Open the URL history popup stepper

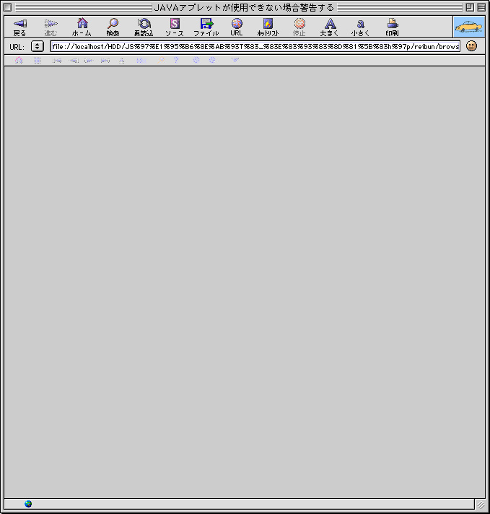[38, 46]
